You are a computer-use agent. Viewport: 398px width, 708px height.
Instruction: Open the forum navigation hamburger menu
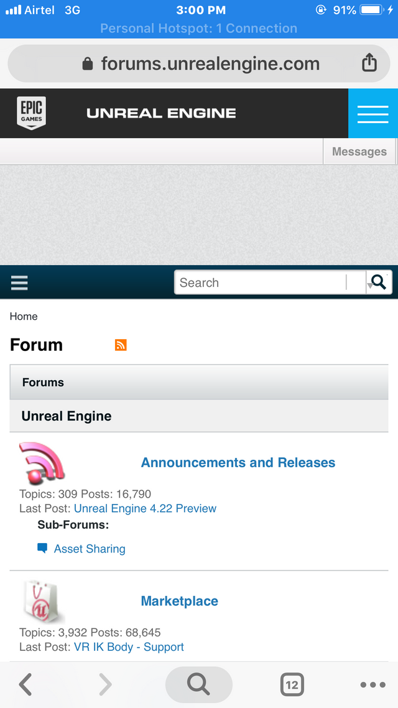point(19,282)
